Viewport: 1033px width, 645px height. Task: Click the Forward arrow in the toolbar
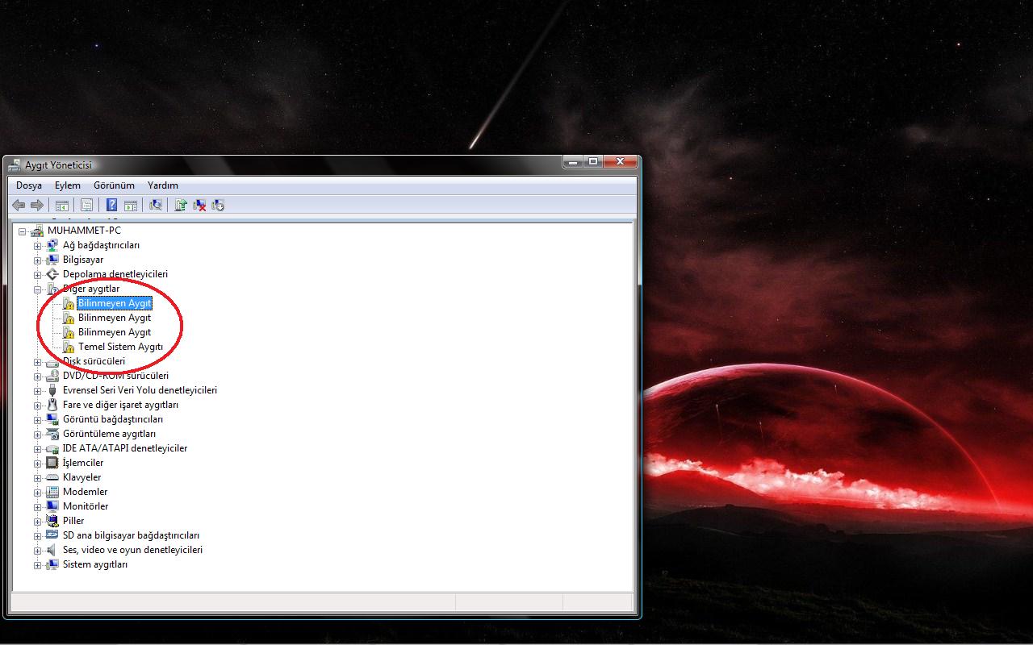[x=37, y=206]
